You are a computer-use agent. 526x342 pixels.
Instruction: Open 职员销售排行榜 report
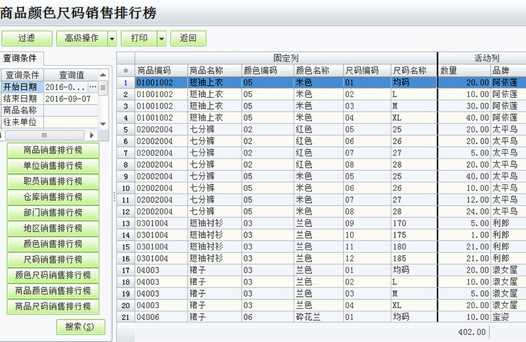pyautogui.click(x=53, y=182)
